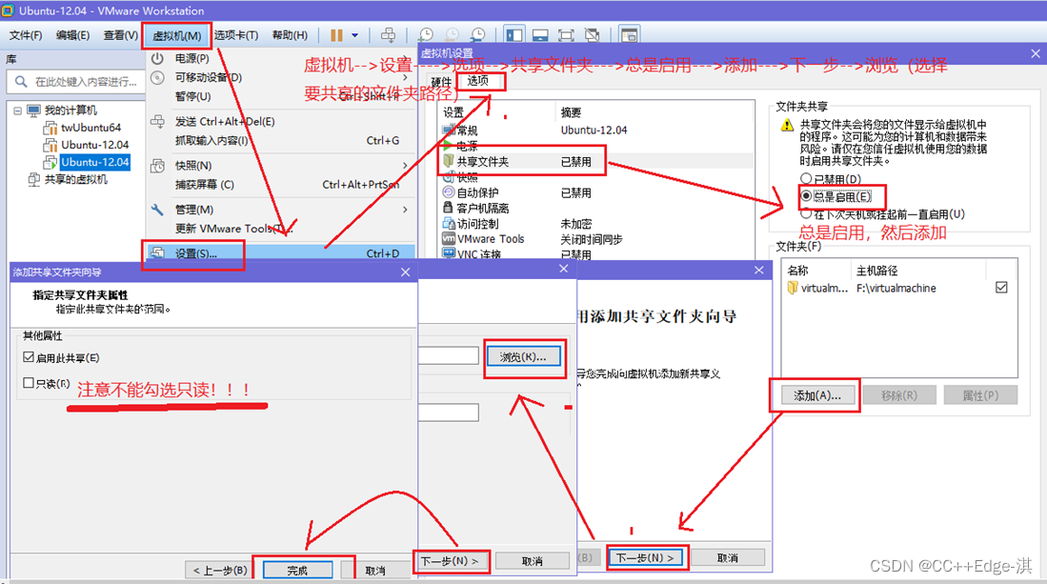Click the Unity mode toolbar icon
1047x584 pixels.
[592, 35]
